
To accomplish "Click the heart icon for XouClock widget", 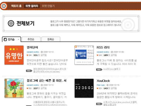I will point(97,88).
